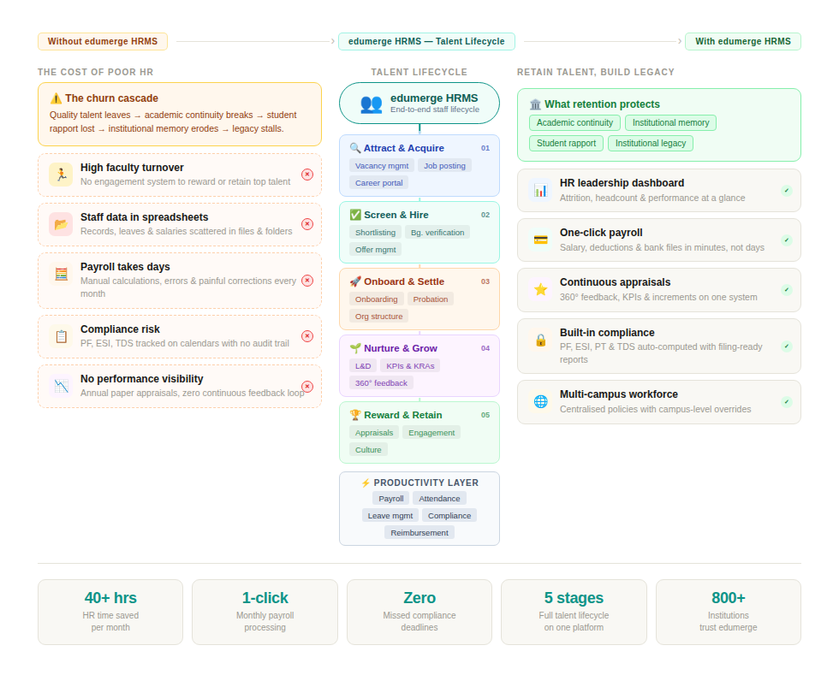Toggle the green check on One-click payroll
This screenshot has height=681, width=839.
point(786,240)
